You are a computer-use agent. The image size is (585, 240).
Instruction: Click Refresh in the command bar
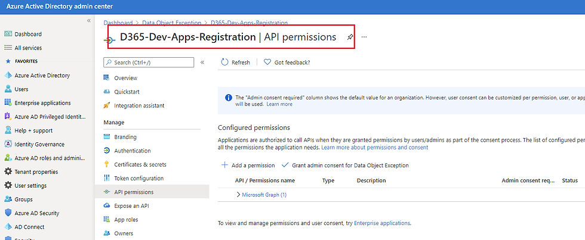(x=235, y=62)
